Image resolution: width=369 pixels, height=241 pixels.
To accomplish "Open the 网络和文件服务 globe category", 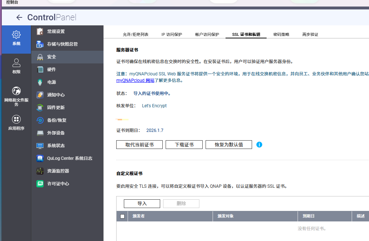I will click(x=16, y=96).
